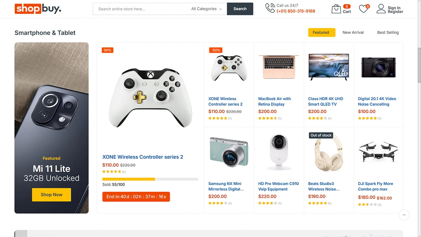Activate the Best Selling filter
Image resolution: width=421 pixels, height=237 pixels.
[388, 32]
